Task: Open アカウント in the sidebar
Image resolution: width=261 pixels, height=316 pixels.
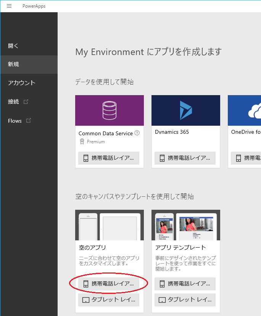Action: pos(29,83)
